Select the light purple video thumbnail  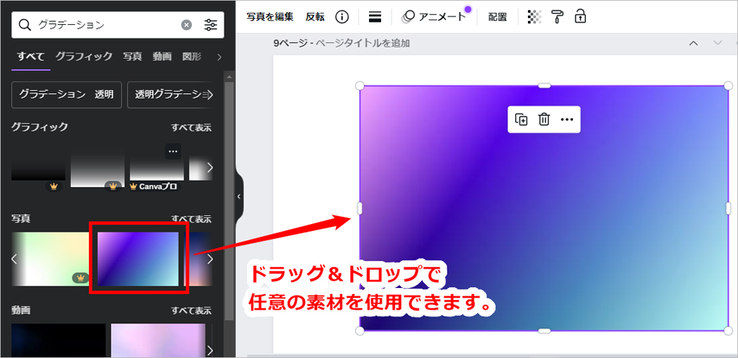(x=158, y=340)
